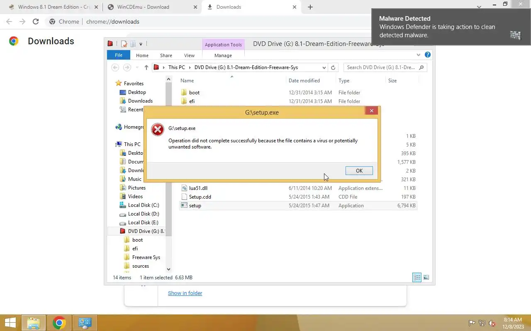Open Local Disk (E:) in navigation pane
Screen dimensions: 531x331
(143, 223)
